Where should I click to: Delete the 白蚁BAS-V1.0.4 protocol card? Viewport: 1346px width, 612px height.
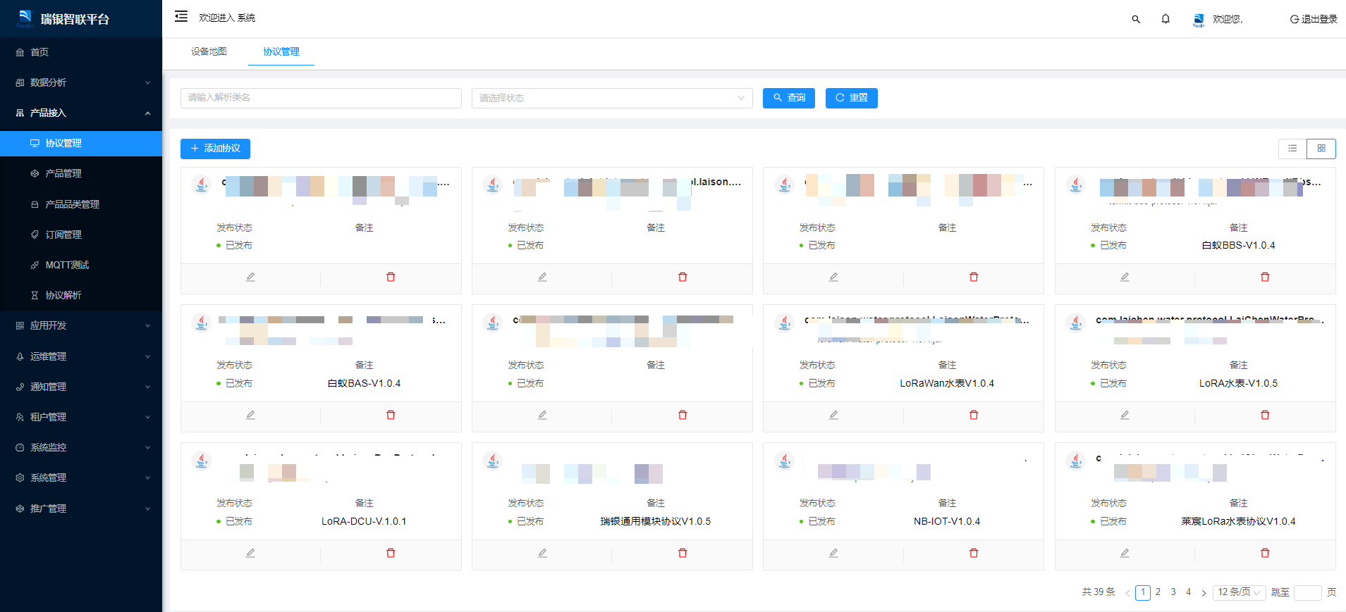[x=391, y=416]
